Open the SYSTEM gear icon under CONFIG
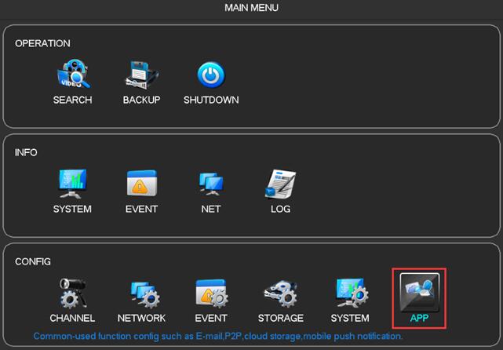Screen dimensions: 503x350 350,293
